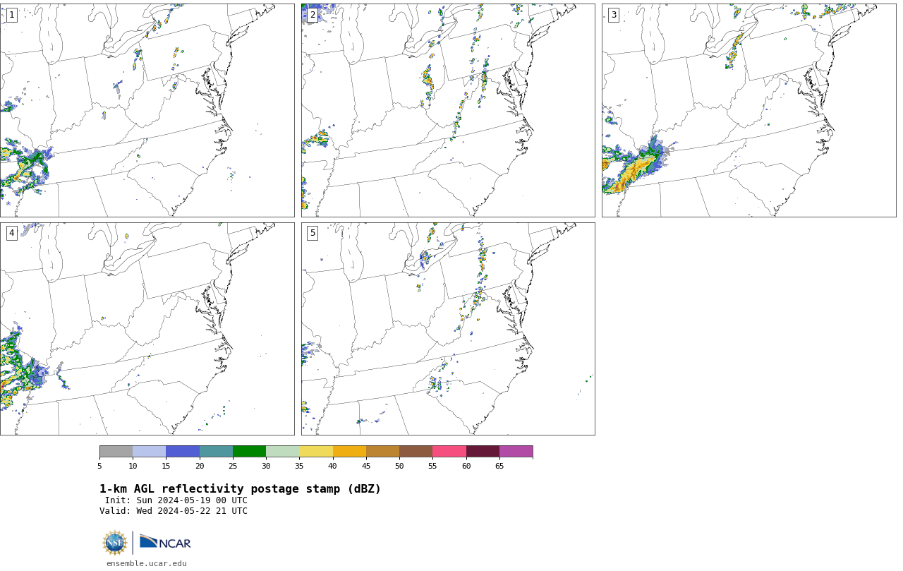Click the colorbar tick label 50
Viewport: 903px width, 571px height.
click(399, 466)
